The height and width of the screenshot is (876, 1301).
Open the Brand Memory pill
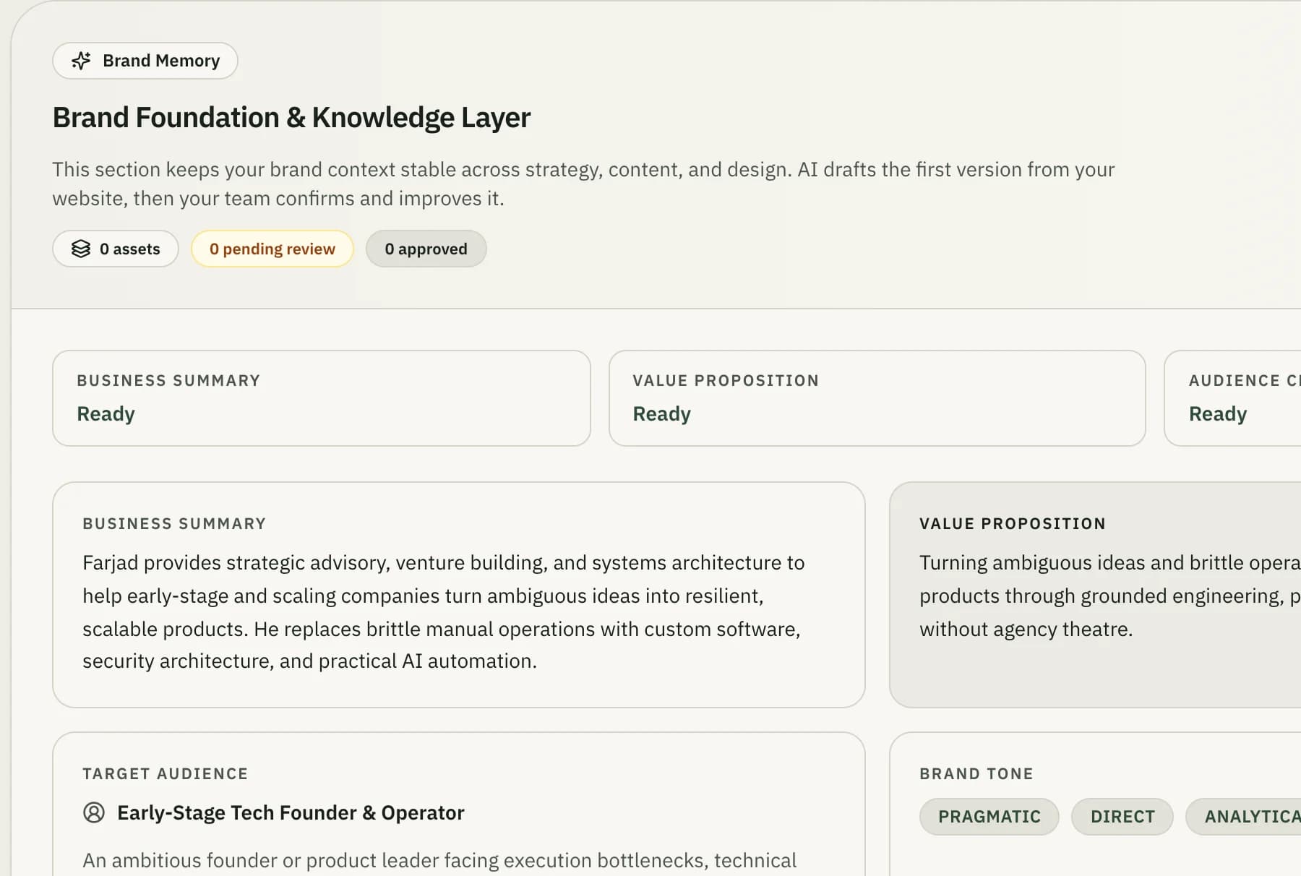coord(145,61)
